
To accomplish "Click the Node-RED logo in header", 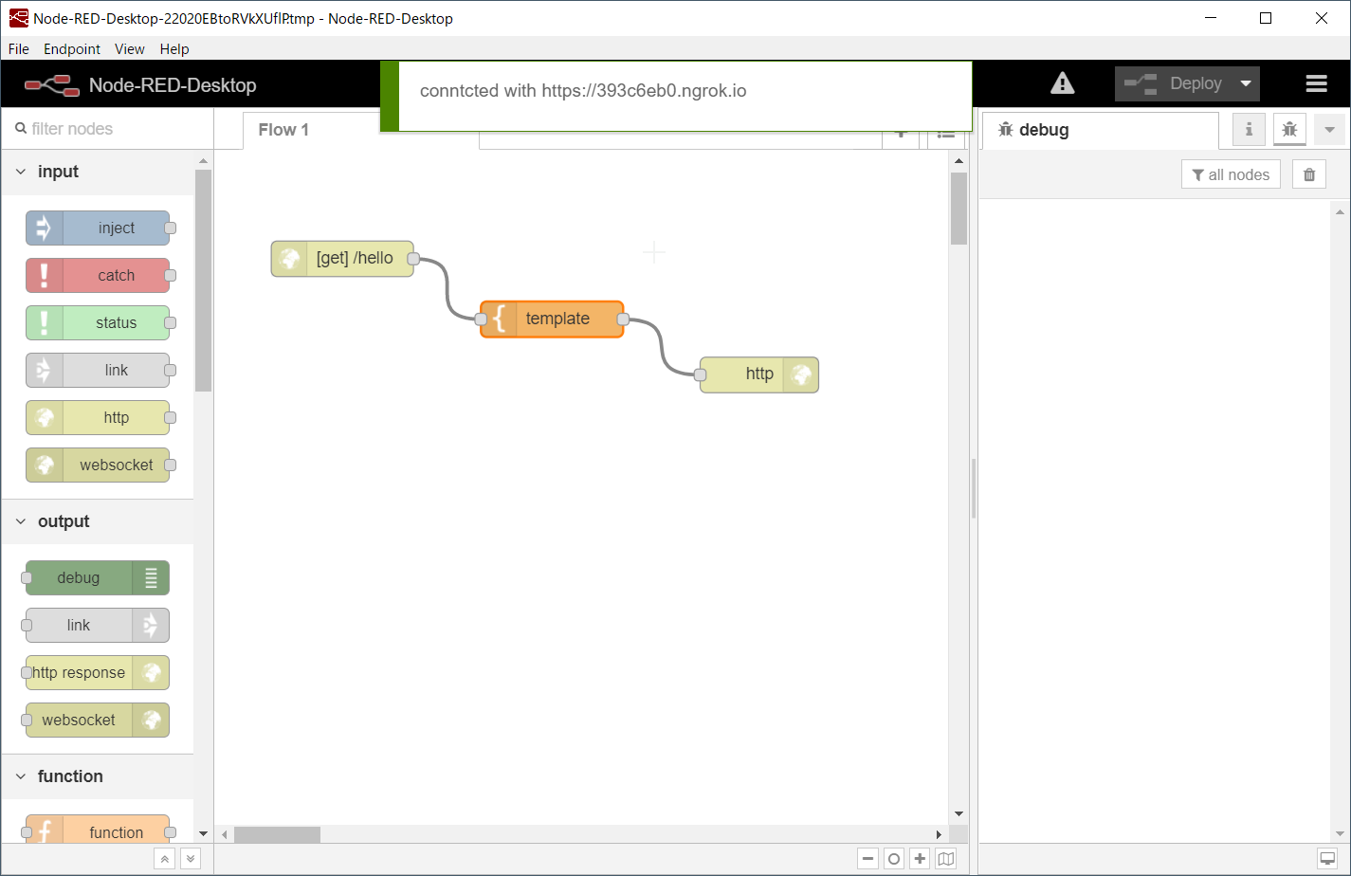I will (52, 84).
